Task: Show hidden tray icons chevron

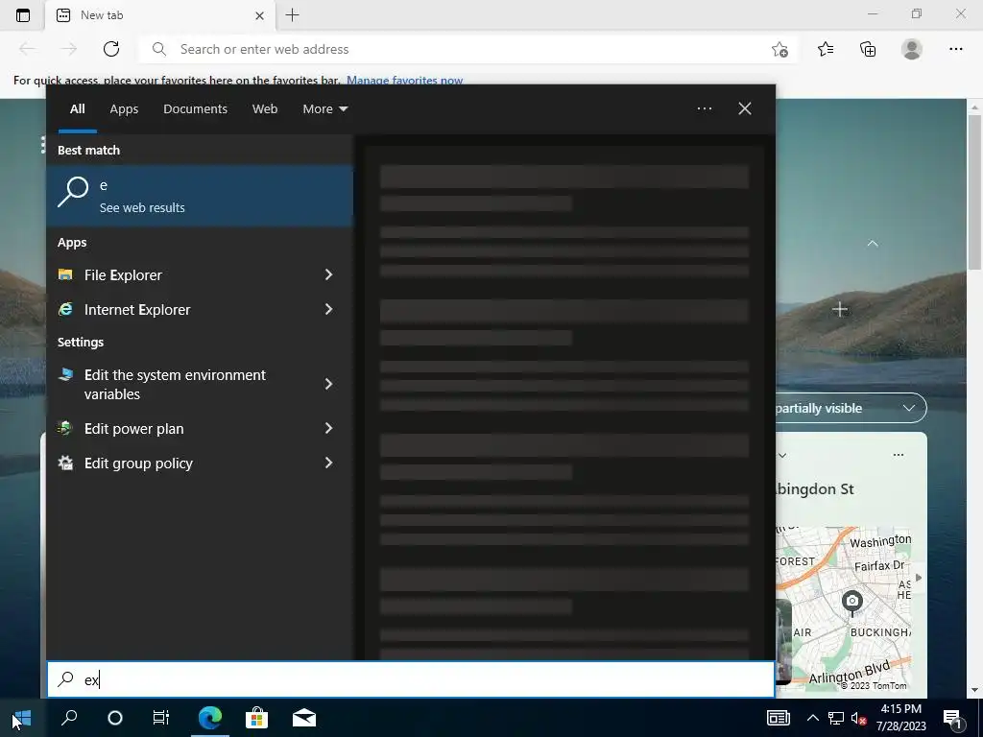Action: coord(812,718)
